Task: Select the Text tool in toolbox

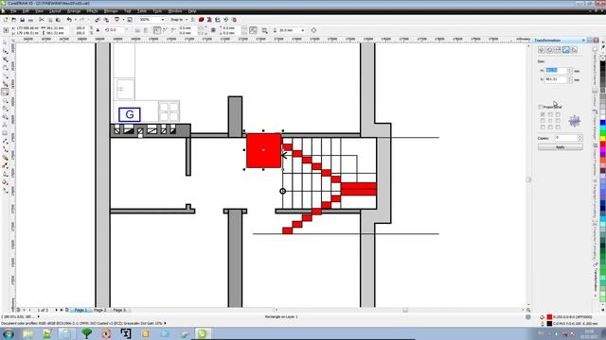Action: coord(6,125)
